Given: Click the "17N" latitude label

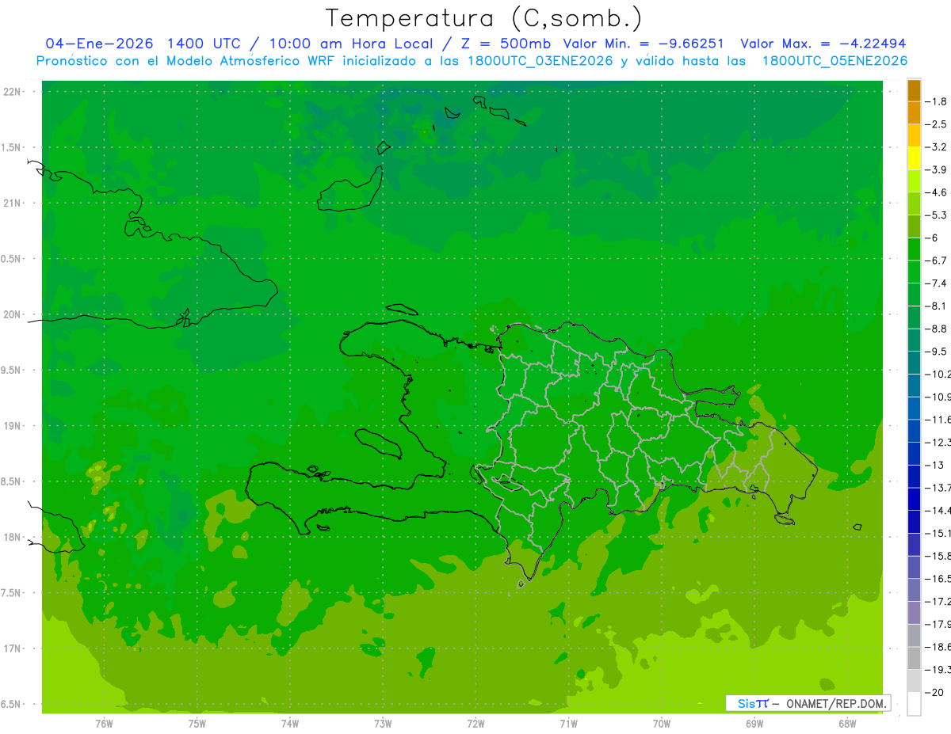Looking at the screenshot, I should click(x=13, y=648).
